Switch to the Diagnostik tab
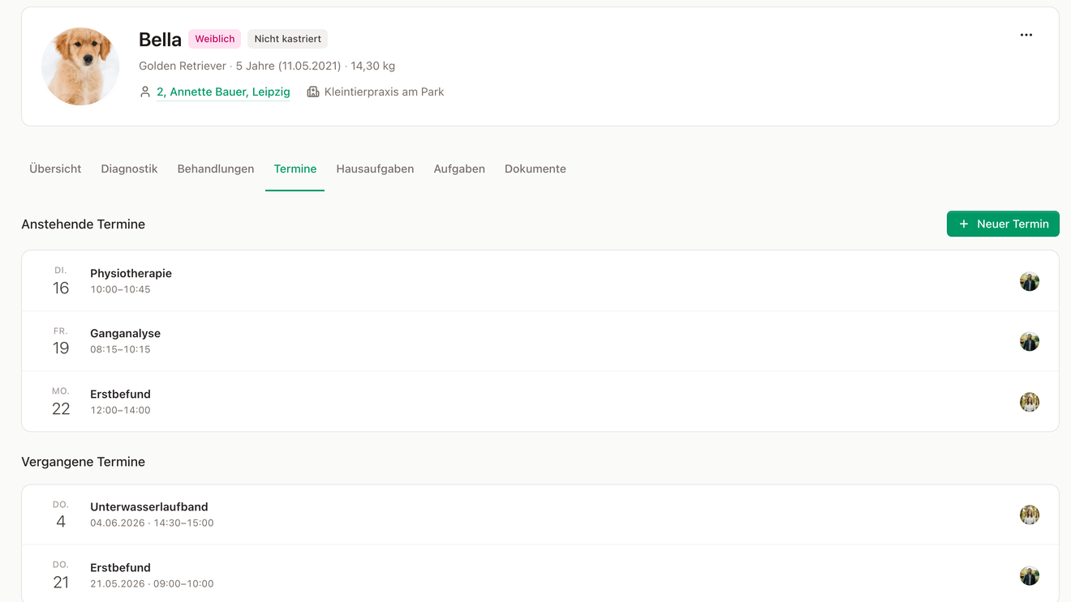Screen dimensions: 1071x602 [x=129, y=169]
